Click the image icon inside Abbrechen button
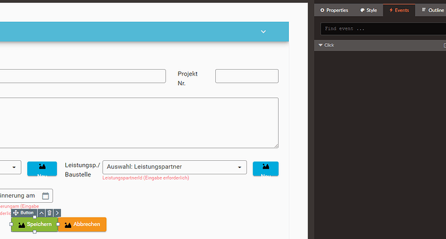The height and width of the screenshot is (239, 446). (68, 225)
